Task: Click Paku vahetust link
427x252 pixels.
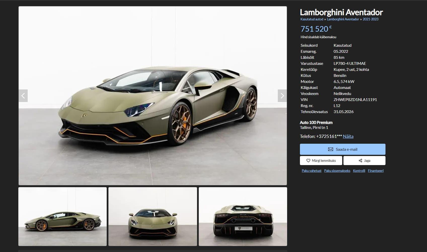Action: tap(312, 171)
